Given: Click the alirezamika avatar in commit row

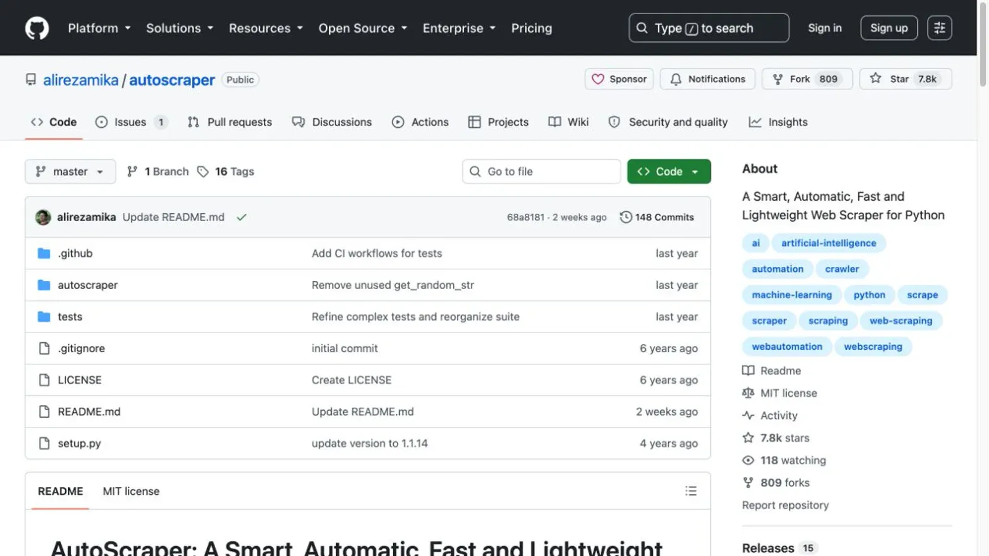Looking at the screenshot, I should 43,217.
